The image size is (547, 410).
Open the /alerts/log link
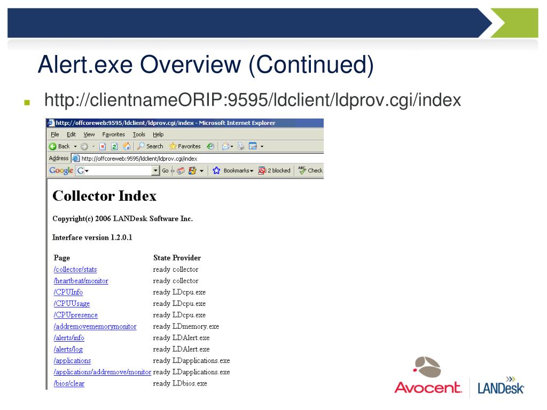[68, 349]
